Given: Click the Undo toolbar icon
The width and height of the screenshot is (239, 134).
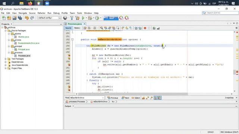Looking at the screenshot, I should click(x=27, y=18).
